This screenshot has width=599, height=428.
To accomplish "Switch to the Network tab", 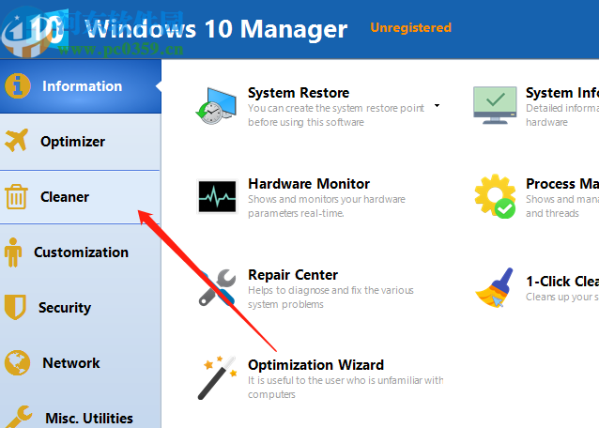I will pyautogui.click(x=80, y=363).
